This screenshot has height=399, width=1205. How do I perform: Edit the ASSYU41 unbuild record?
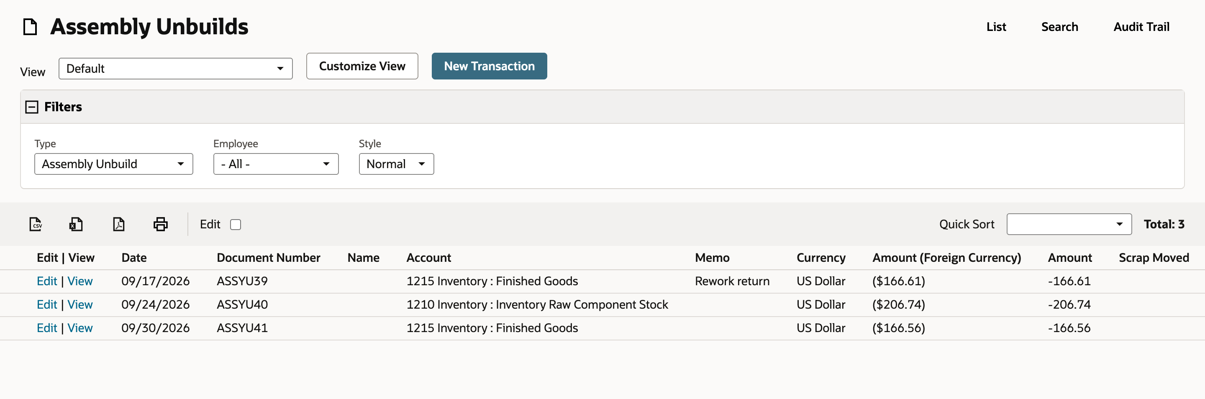pyautogui.click(x=47, y=328)
